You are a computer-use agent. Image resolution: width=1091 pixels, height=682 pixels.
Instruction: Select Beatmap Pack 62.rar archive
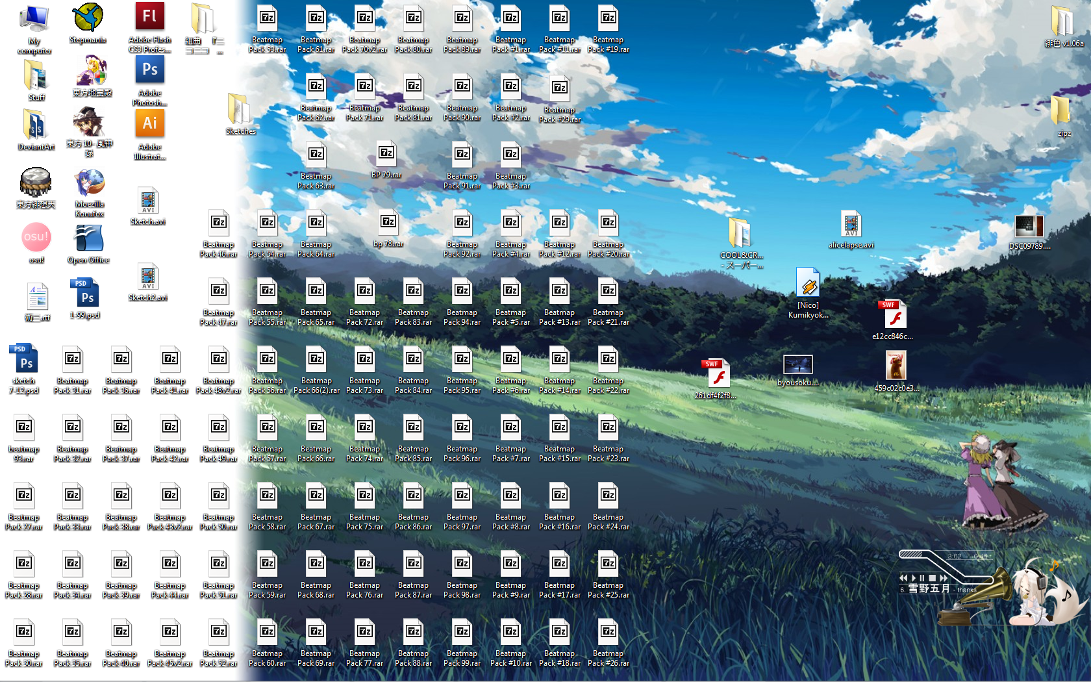316,97
